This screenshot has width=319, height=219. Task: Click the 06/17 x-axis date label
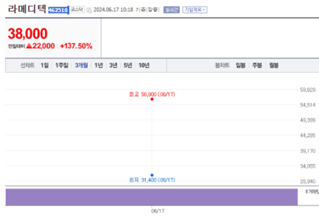[x=158, y=211]
